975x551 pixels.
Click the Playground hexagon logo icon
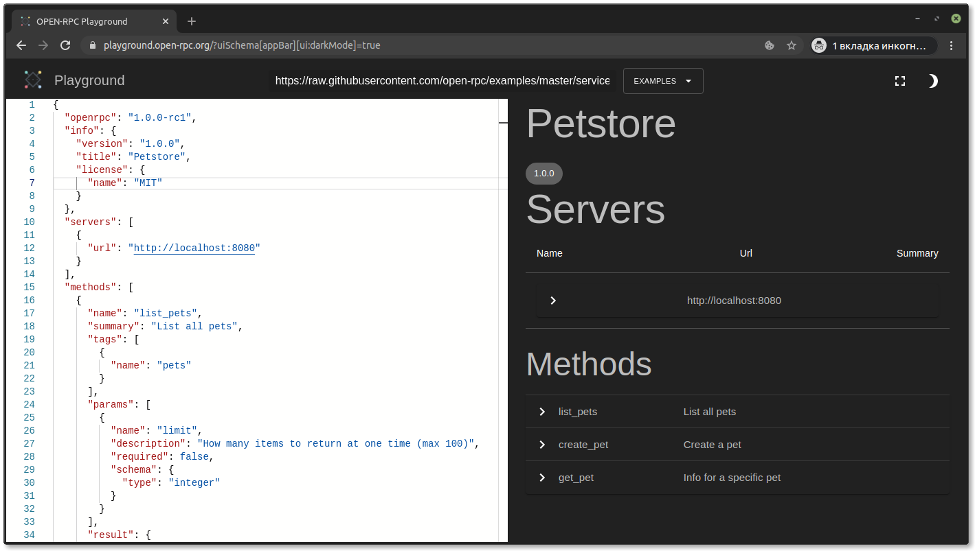coord(32,80)
